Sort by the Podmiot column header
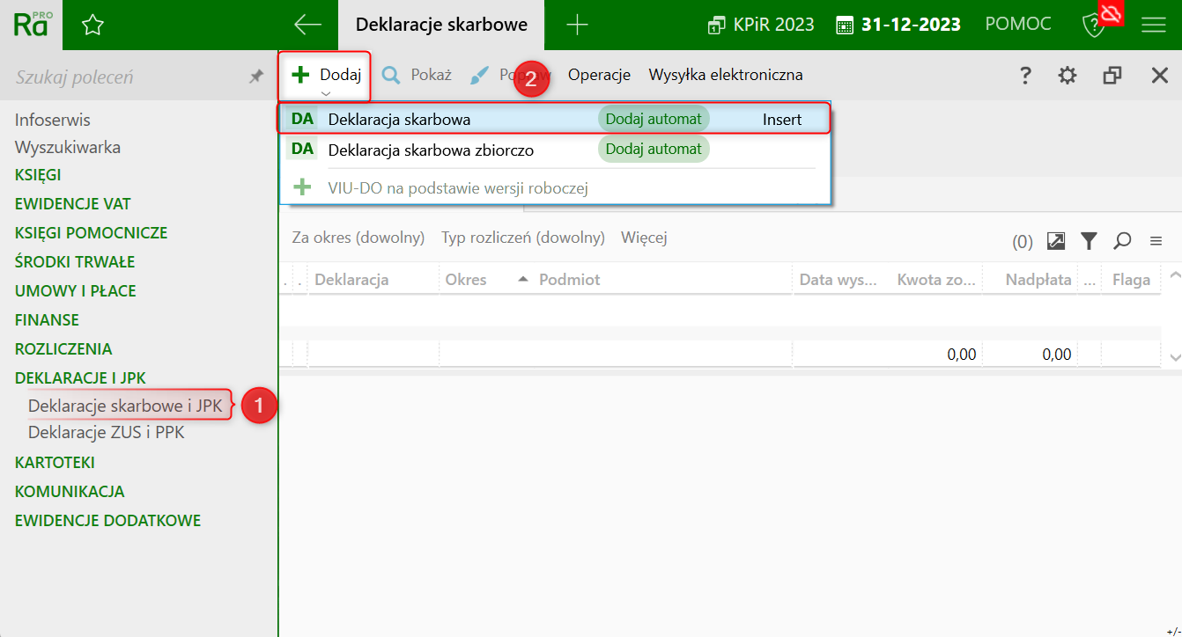1182x637 pixels. coord(665,280)
